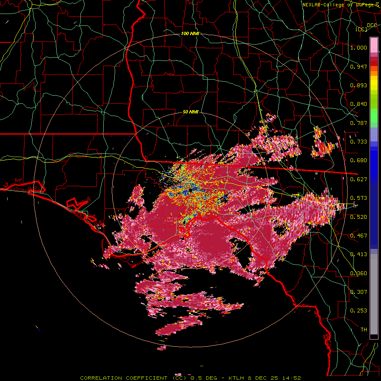Click the "CORRELATION COEFFICIENT" caption text
Screen dimensions: 381x381
coord(124,378)
